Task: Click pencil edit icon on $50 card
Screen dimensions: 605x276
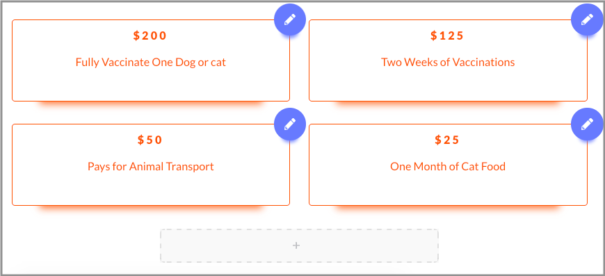Action: point(290,124)
